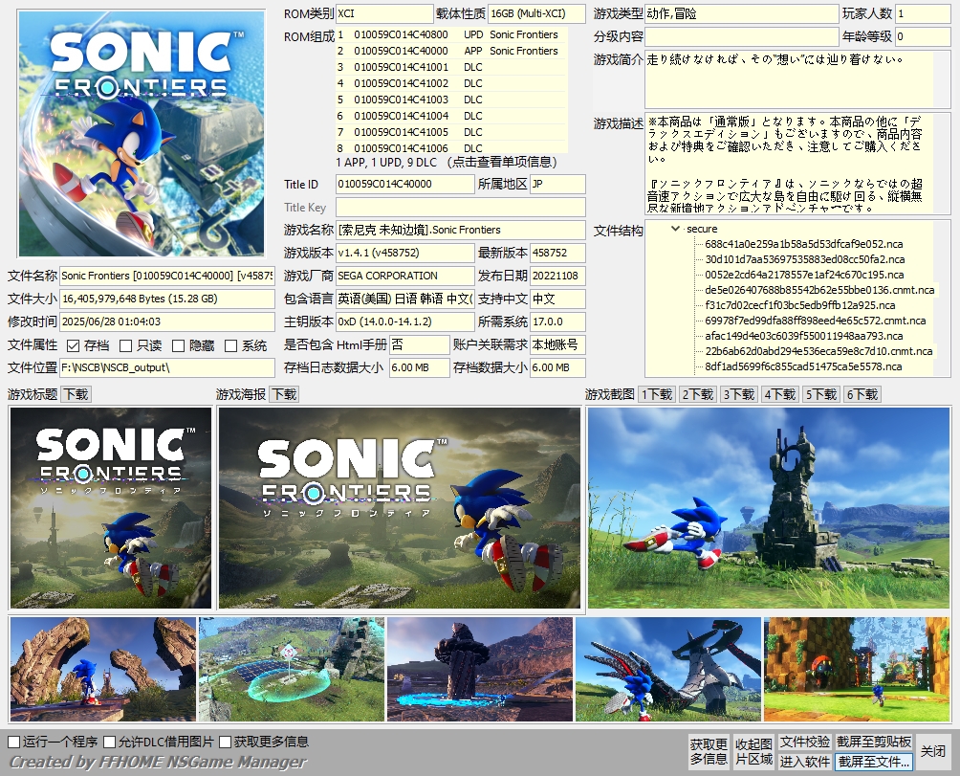Click the empty Title Key field
This screenshot has width=960, height=776.
461,207
